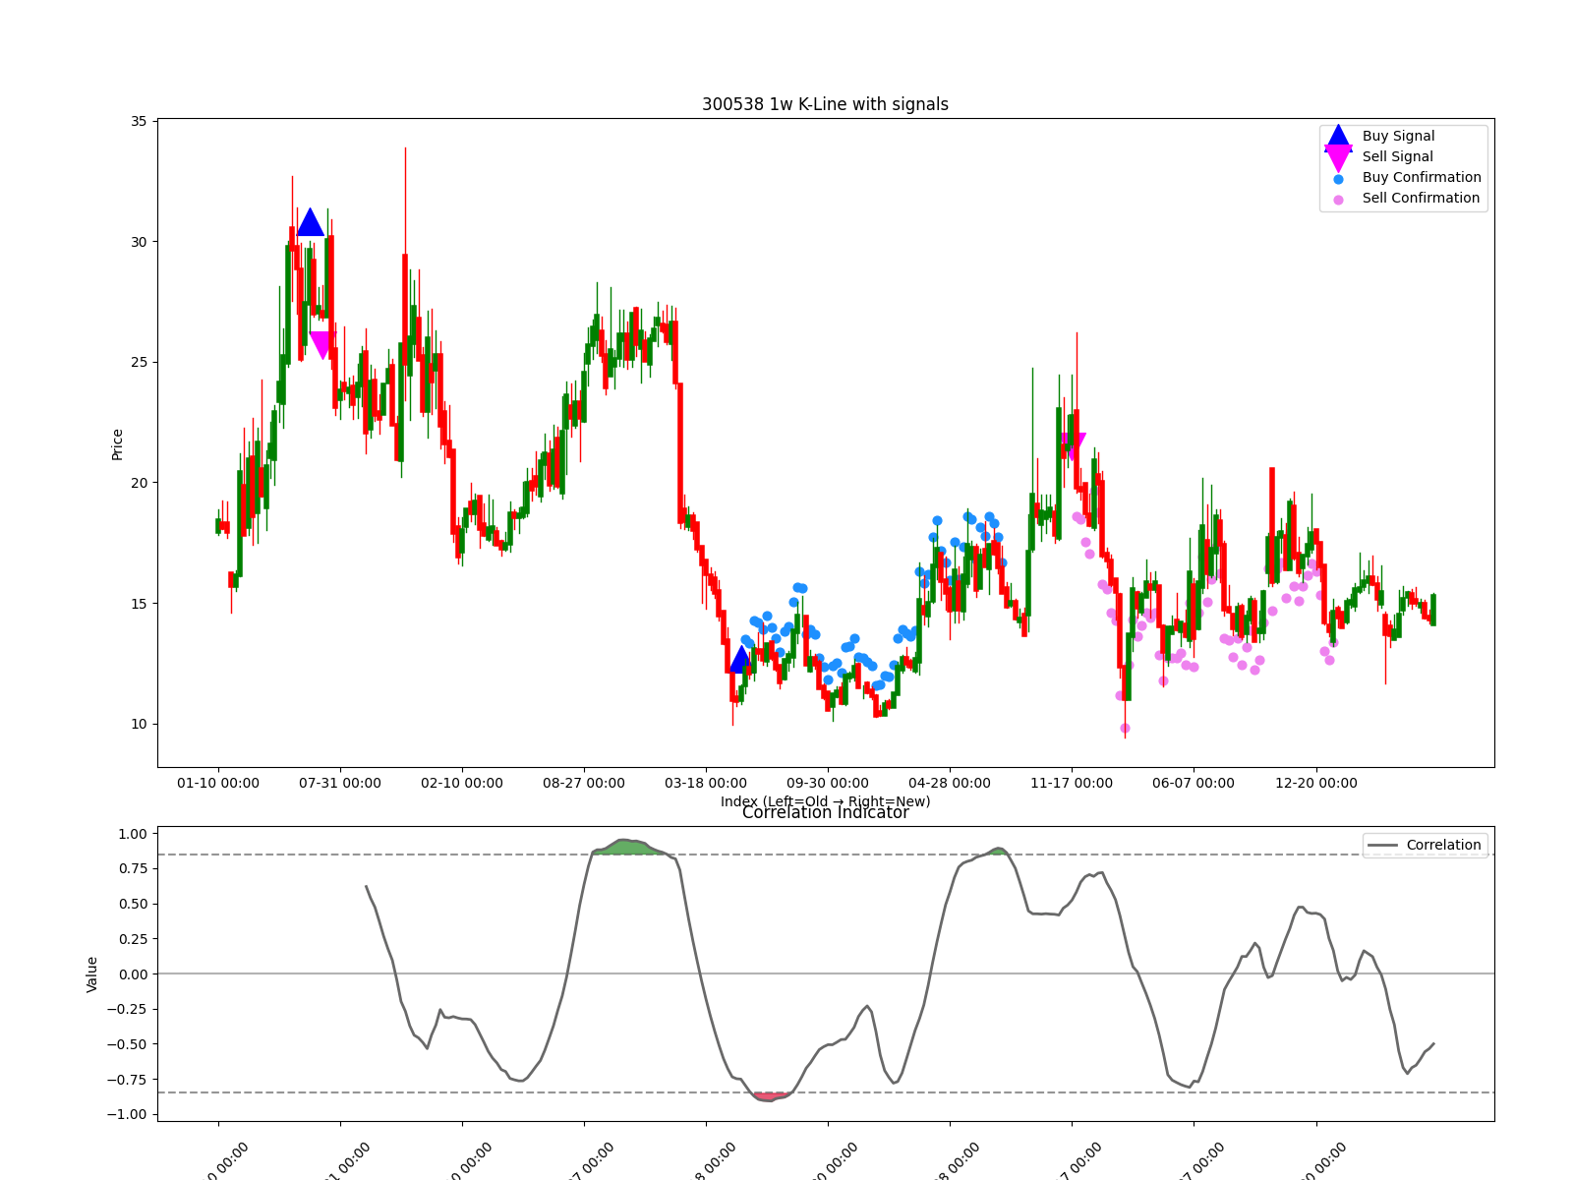Click the correlation axis tick '−1.00'

tap(128, 1115)
